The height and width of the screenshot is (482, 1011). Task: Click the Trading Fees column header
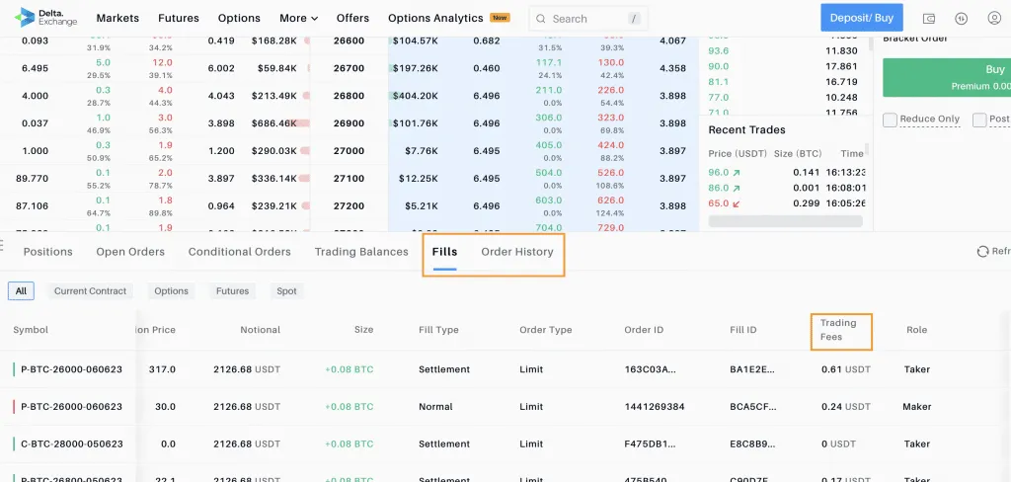tap(838, 329)
